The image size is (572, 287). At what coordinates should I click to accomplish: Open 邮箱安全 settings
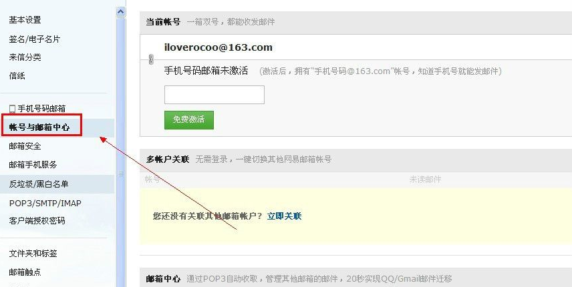[x=25, y=146]
